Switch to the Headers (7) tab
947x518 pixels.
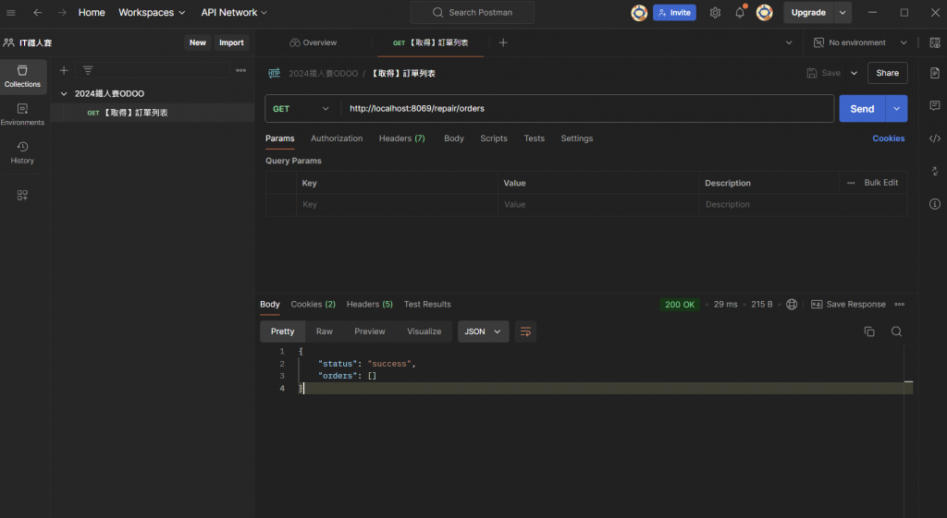tap(401, 139)
